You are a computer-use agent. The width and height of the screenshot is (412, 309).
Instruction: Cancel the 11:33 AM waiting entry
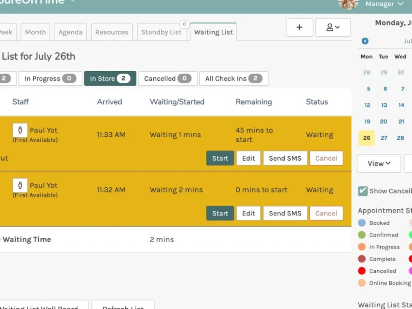[x=326, y=158]
